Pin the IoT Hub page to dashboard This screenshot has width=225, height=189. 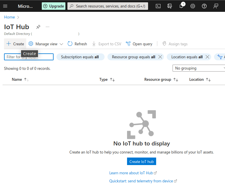point(38,27)
